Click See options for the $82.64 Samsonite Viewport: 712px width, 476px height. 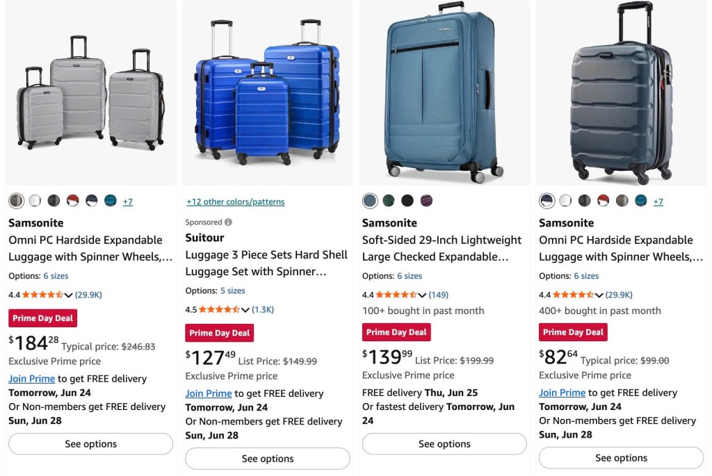(621, 458)
